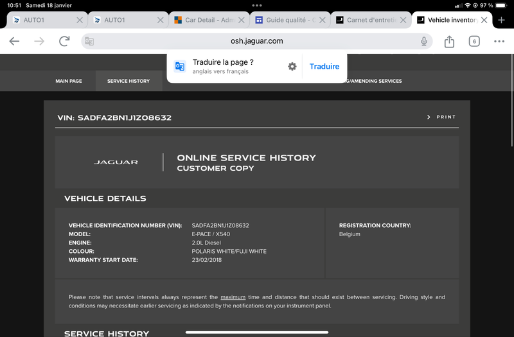Click colour value POLARIS WHITE/FUJI WHITE
This screenshot has width=514, height=337.
coord(229,251)
